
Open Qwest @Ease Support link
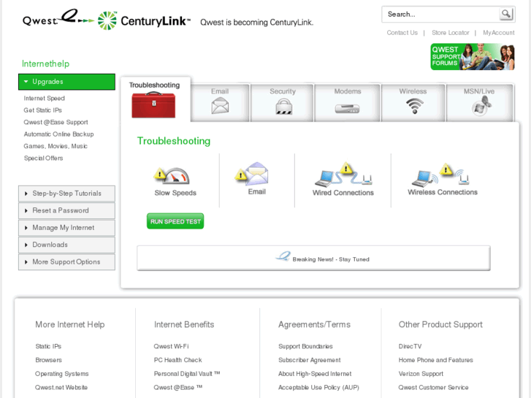pos(56,122)
